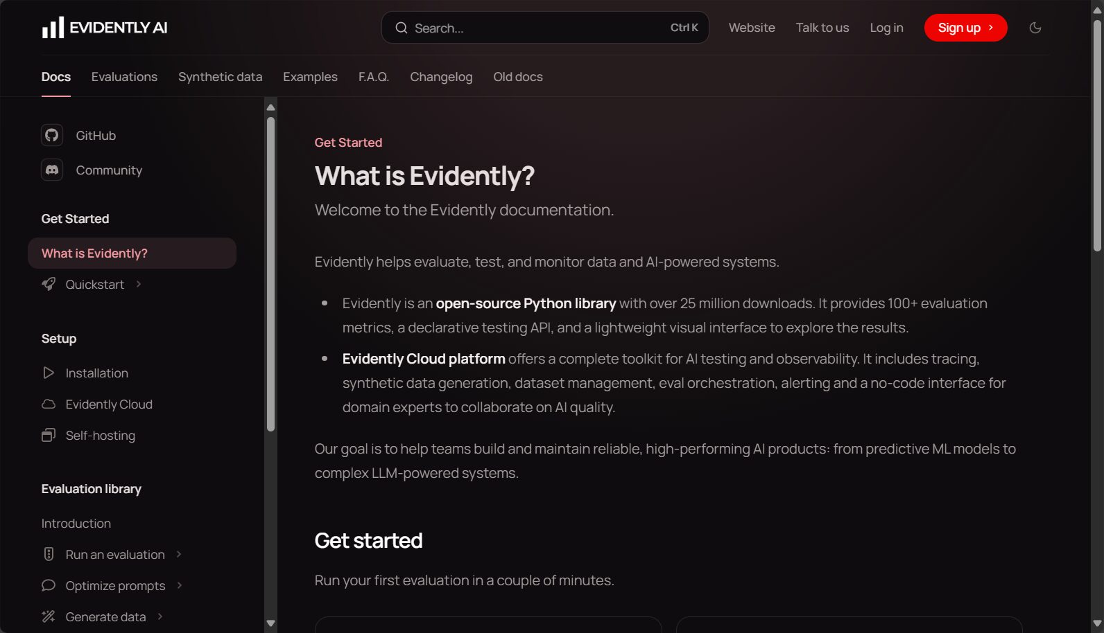The image size is (1104, 633).
Task: Visit the Website link
Action: tap(752, 28)
